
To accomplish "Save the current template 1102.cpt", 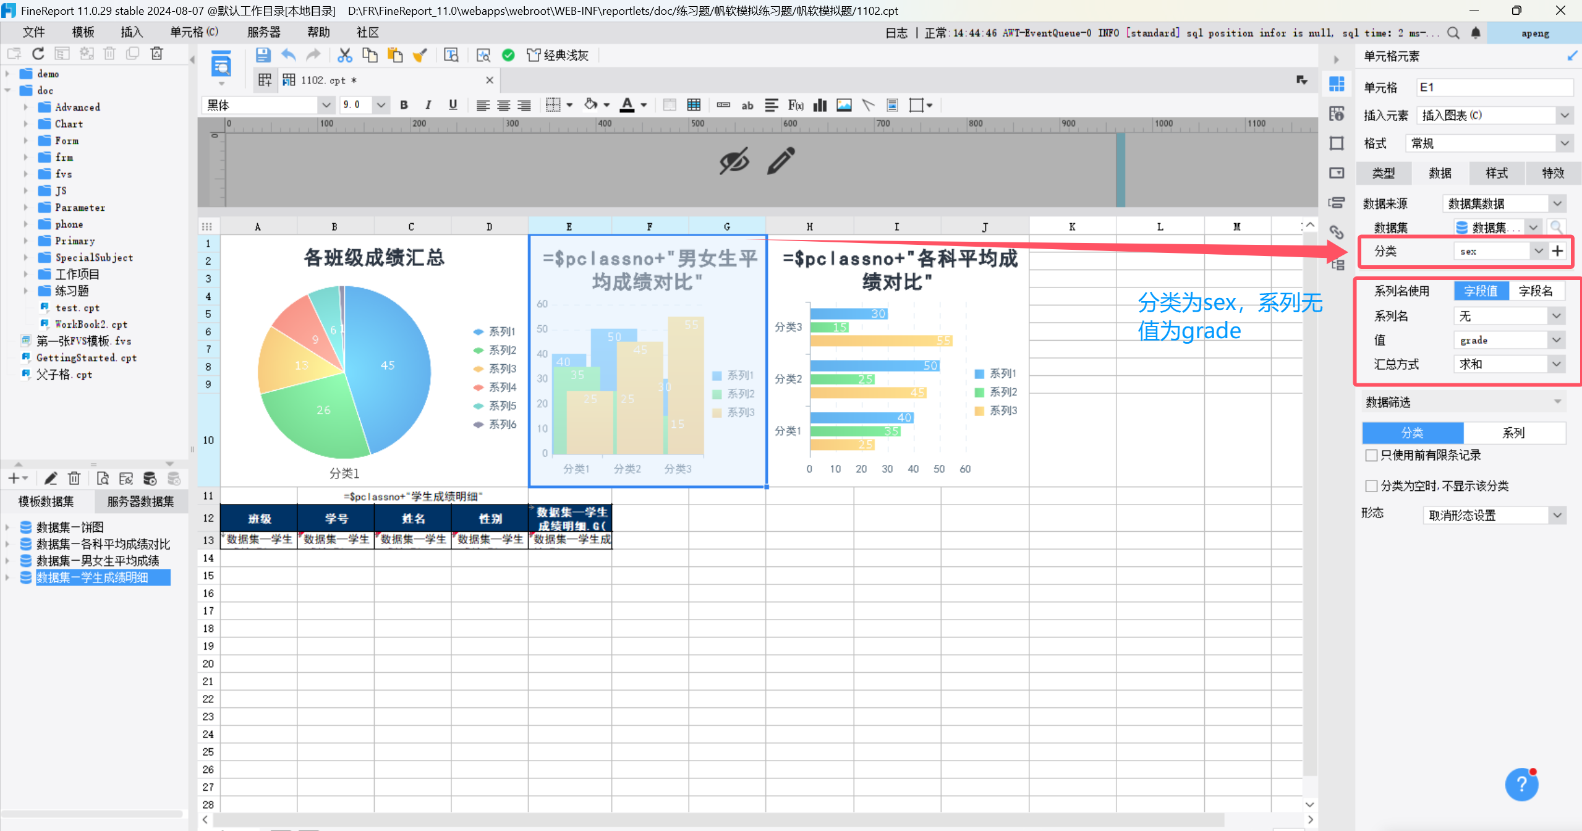I will [x=263, y=54].
